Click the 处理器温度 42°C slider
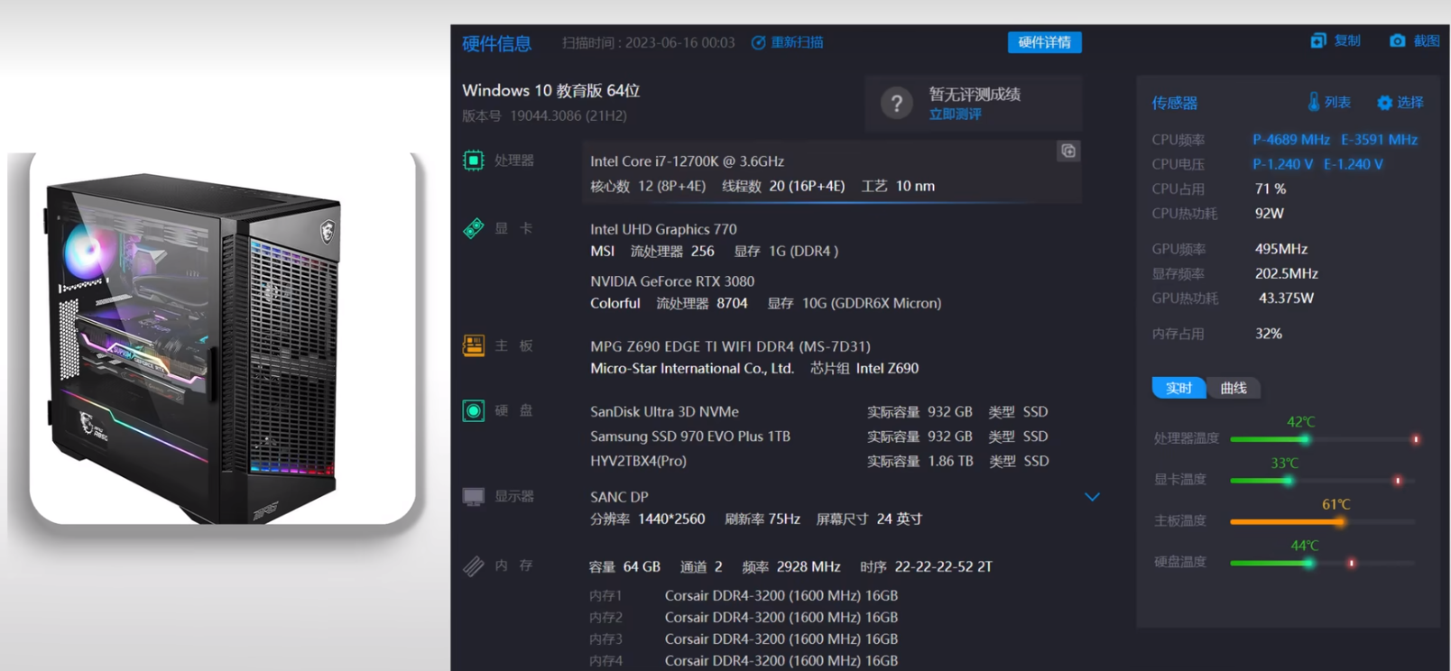The width and height of the screenshot is (1451, 671). point(1324,439)
